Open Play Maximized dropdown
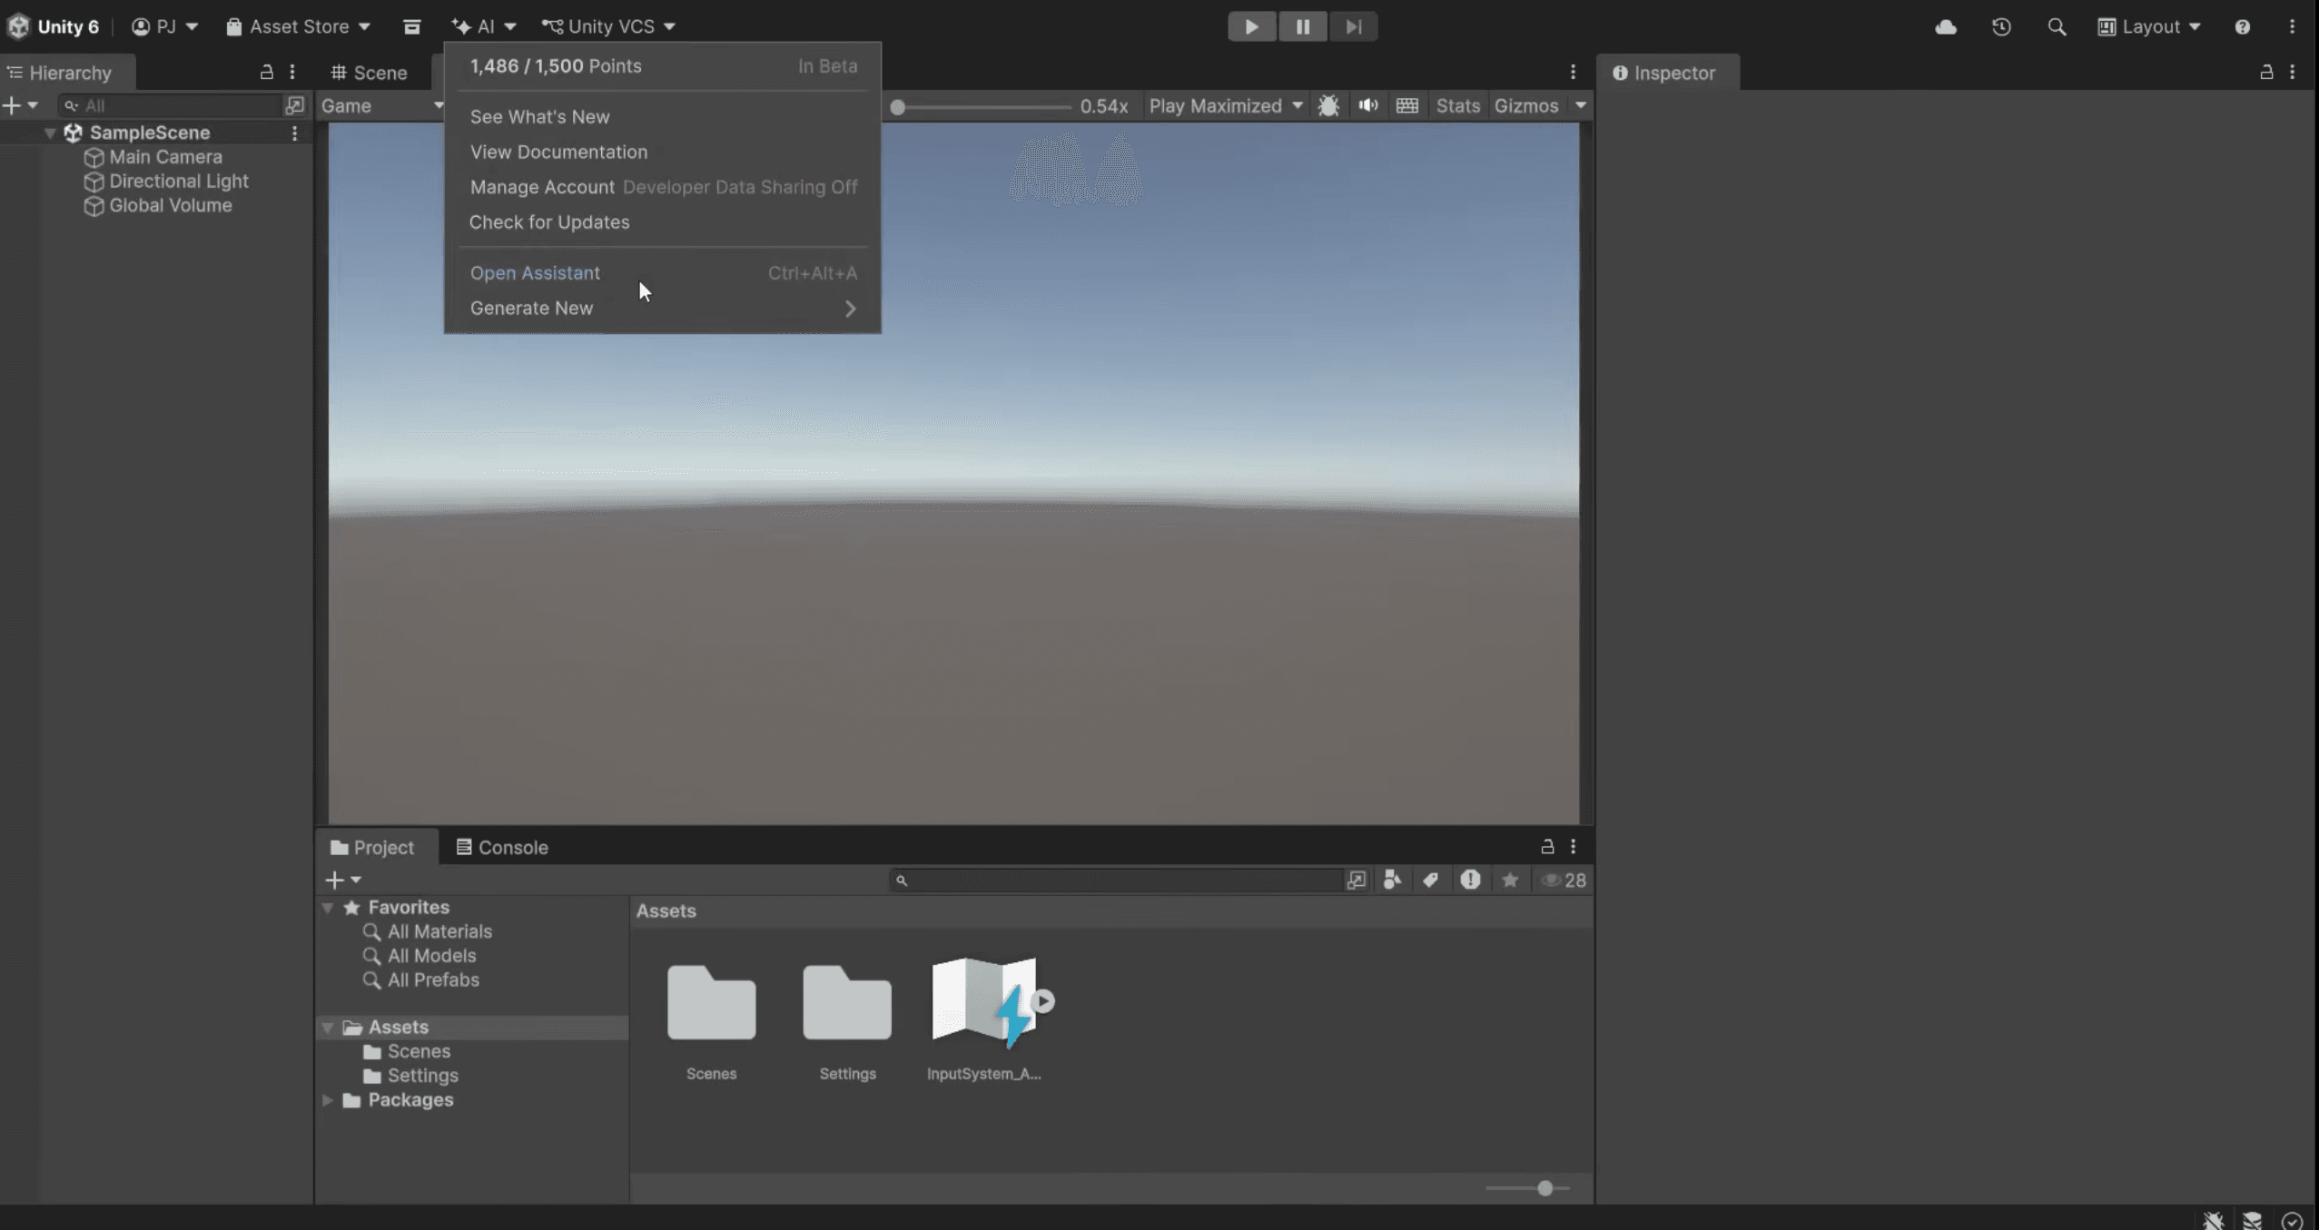This screenshot has height=1230, width=2319. (x=1225, y=106)
